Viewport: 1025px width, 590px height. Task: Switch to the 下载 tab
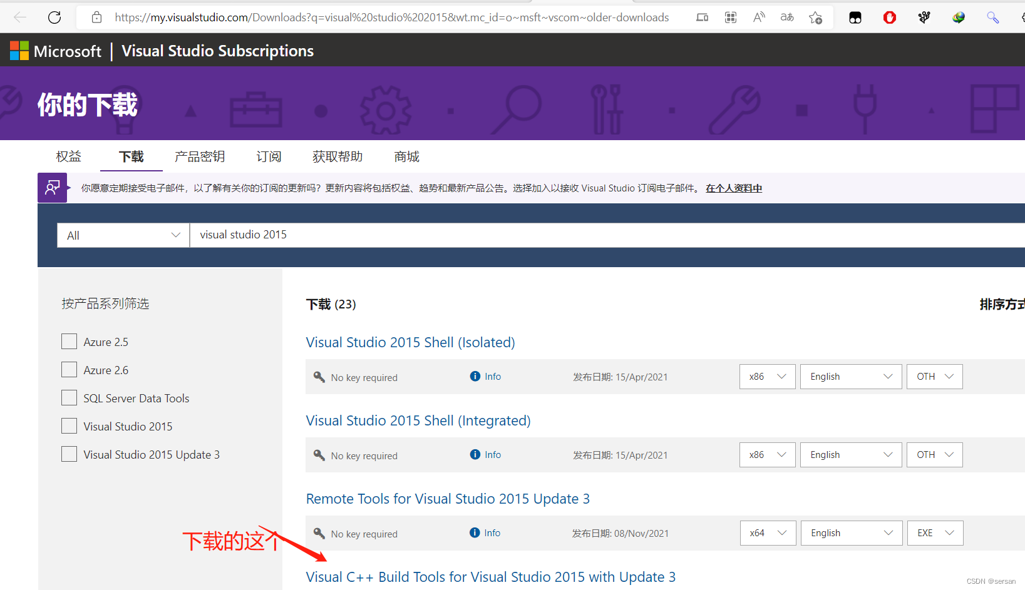[131, 156]
